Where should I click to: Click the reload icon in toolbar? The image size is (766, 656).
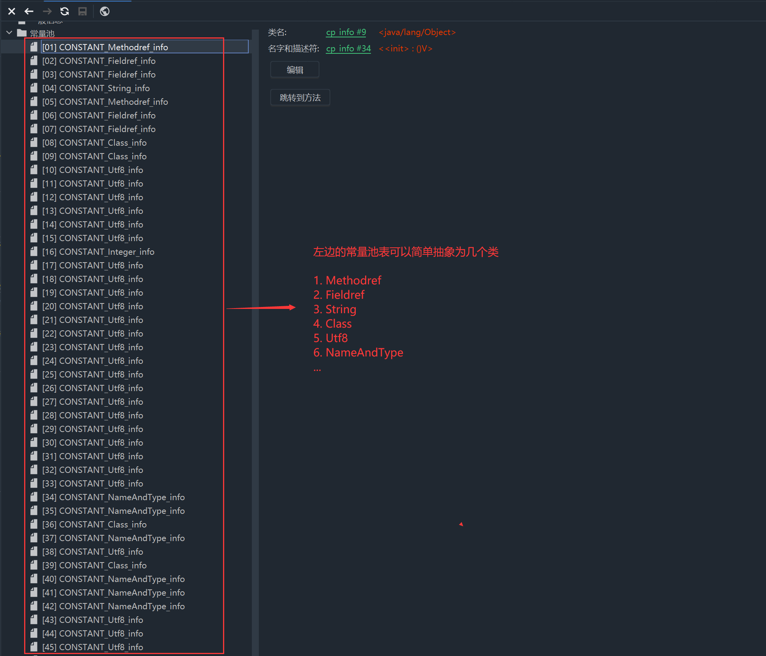coord(65,11)
